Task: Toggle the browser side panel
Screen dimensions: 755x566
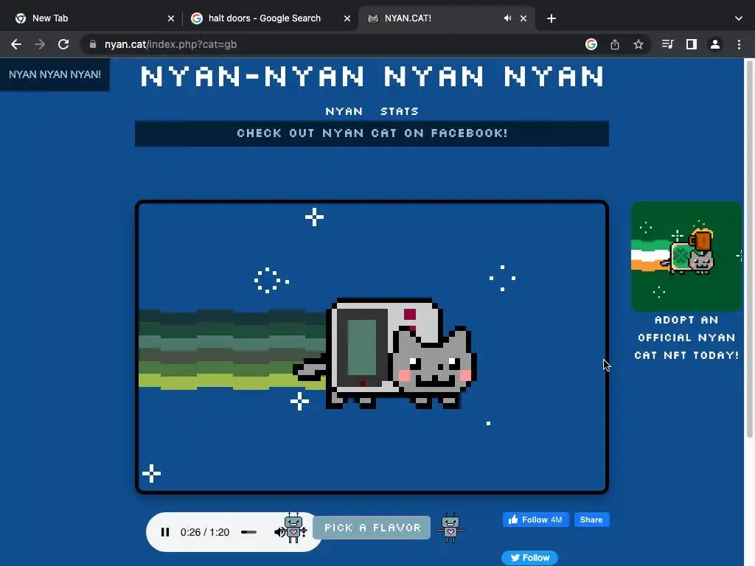Action: pyautogui.click(x=692, y=44)
